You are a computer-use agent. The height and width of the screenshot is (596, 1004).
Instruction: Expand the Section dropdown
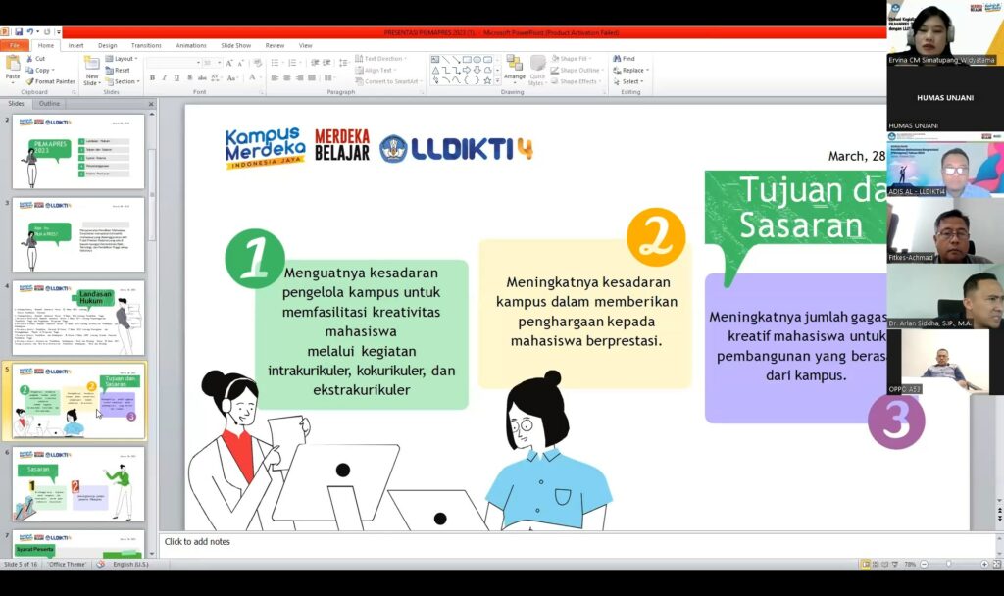123,81
